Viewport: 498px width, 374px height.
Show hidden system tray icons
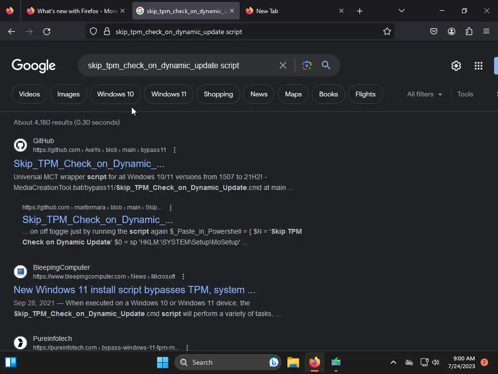393,362
